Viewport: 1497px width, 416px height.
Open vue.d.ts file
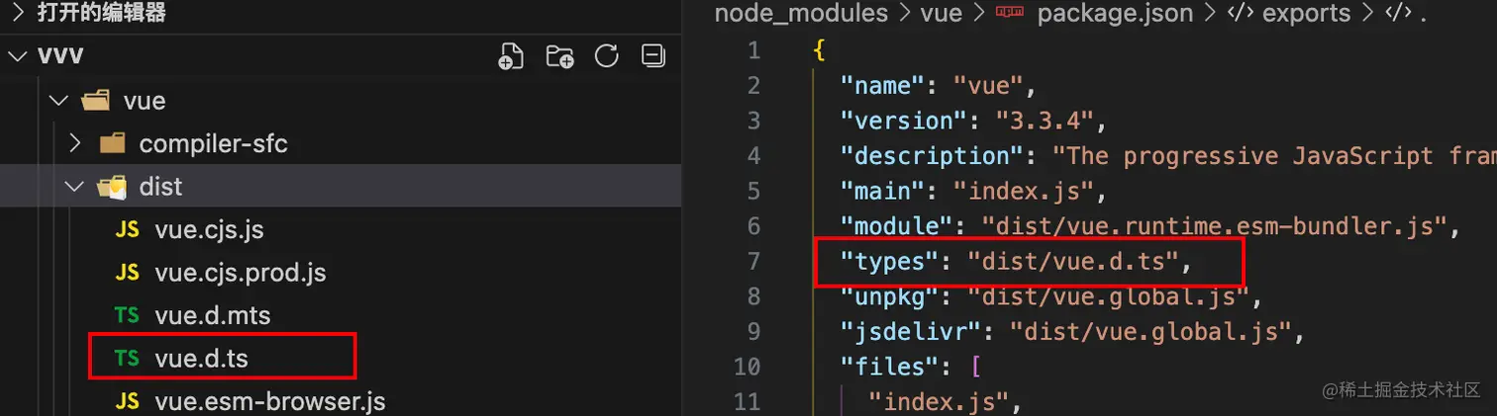pos(201,359)
